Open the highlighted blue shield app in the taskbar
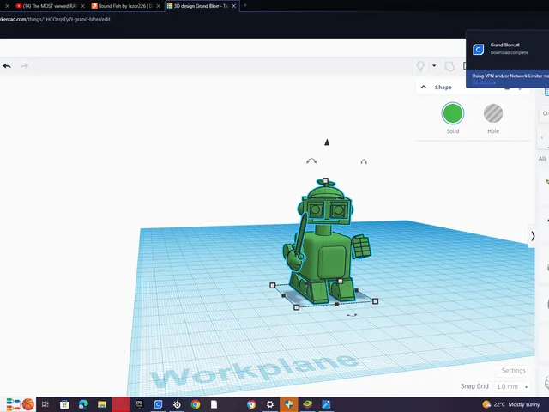Image resolution: width=549 pixels, height=412 pixels. point(288,404)
